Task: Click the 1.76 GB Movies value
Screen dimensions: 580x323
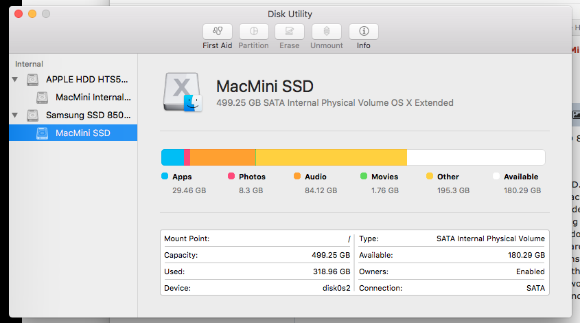Action: pyautogui.click(x=385, y=190)
